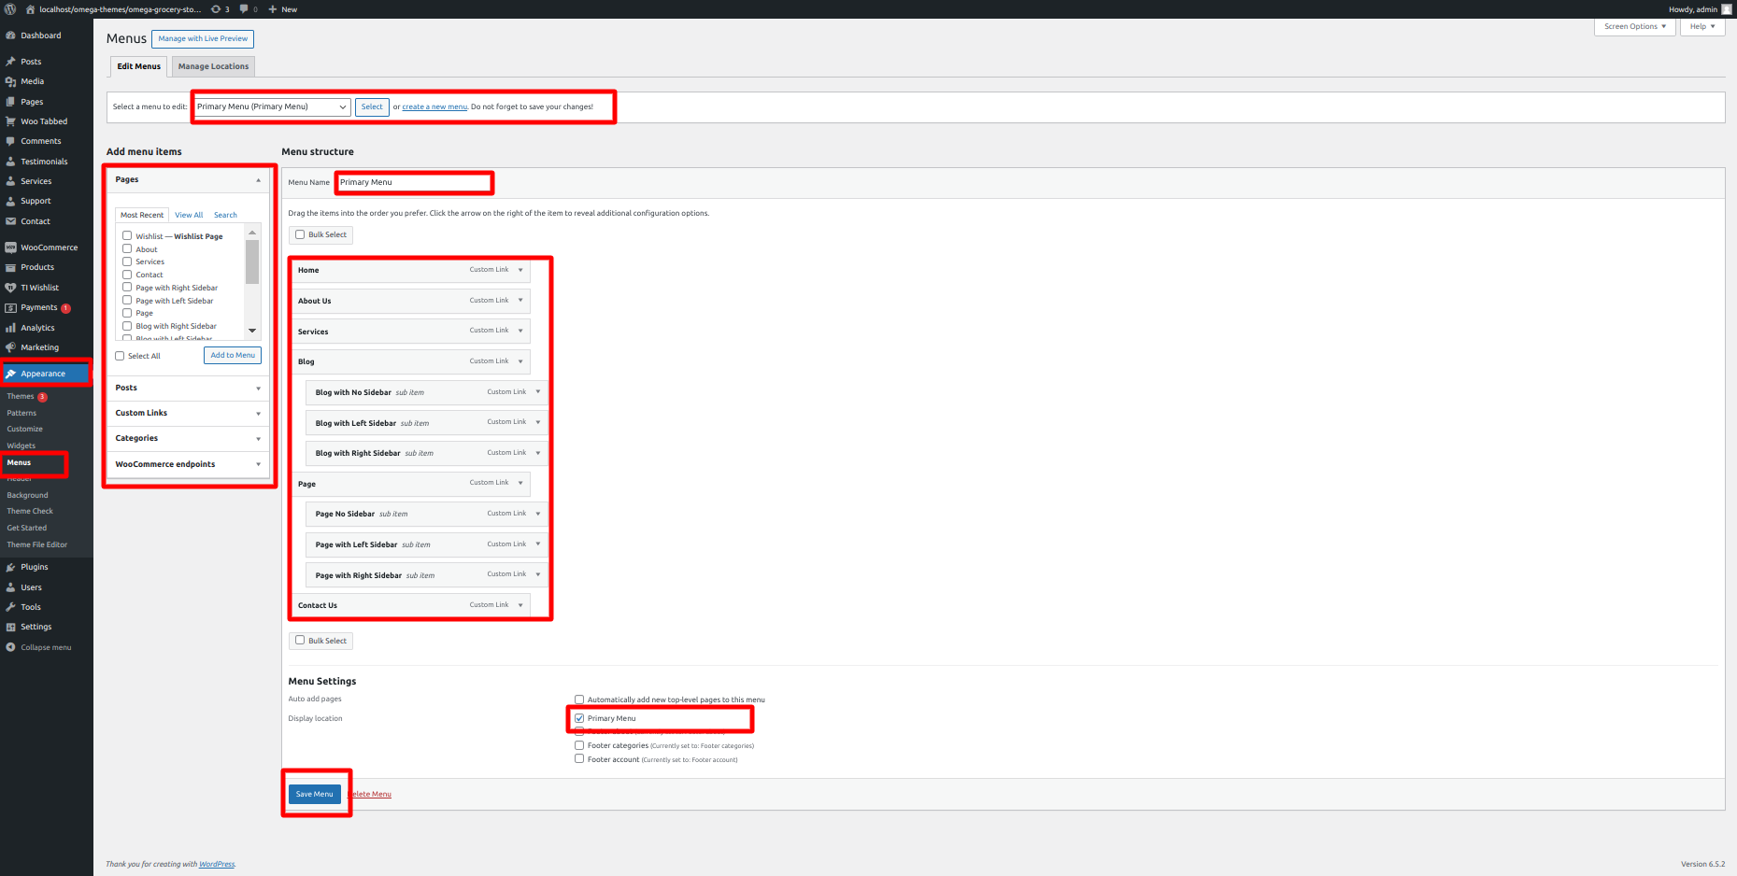
Task: Switch to Manage Locations tab
Action: (213, 66)
